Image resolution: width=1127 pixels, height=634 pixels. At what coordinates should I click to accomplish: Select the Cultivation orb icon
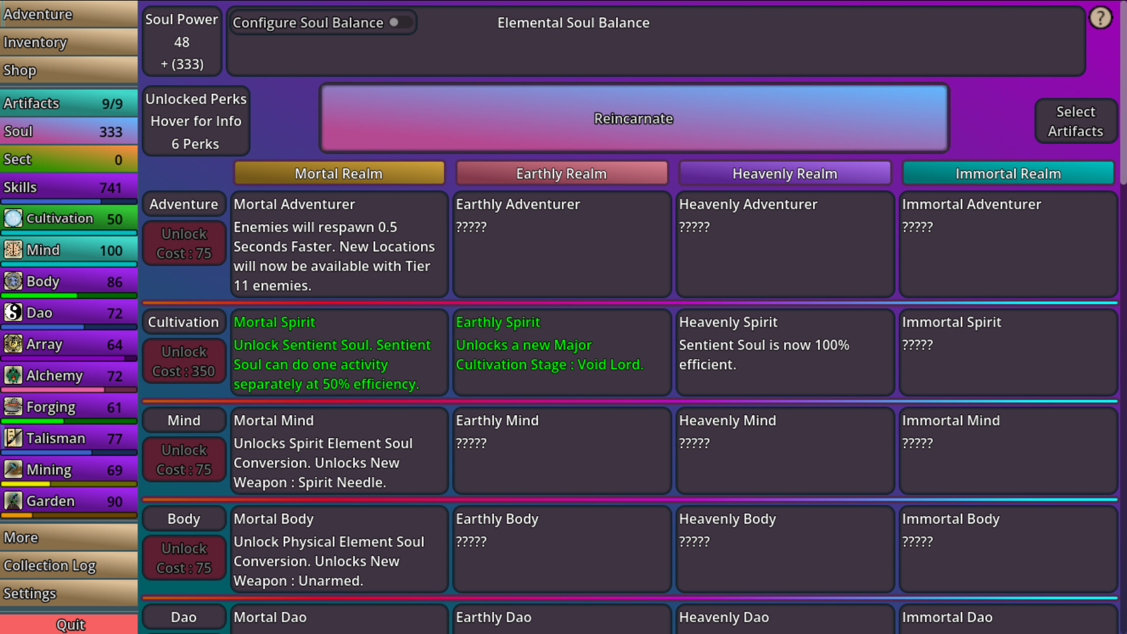click(x=14, y=218)
